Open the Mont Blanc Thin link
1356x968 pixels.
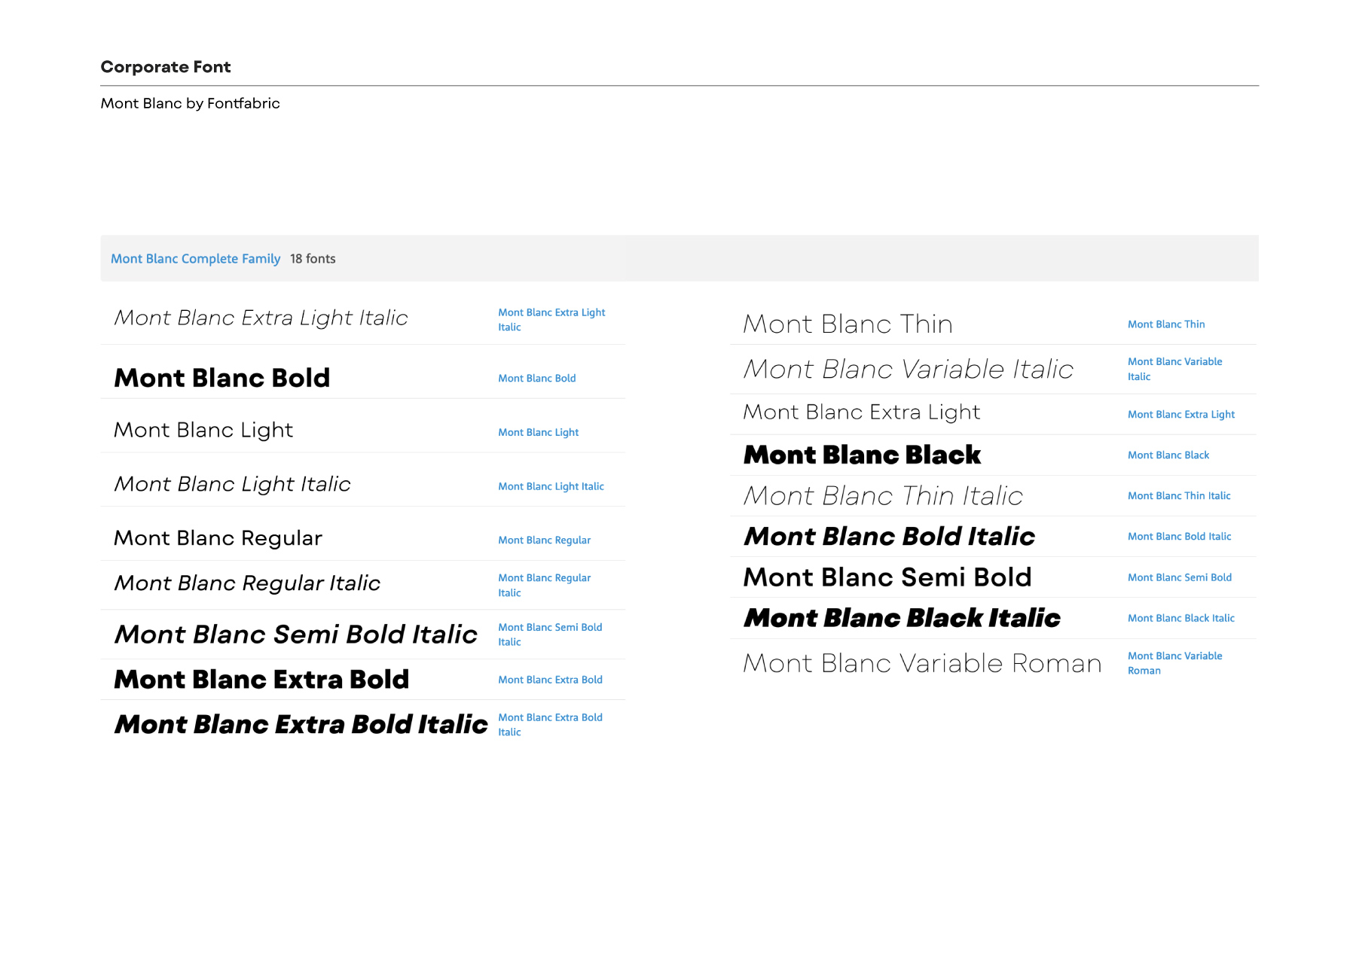click(1166, 324)
